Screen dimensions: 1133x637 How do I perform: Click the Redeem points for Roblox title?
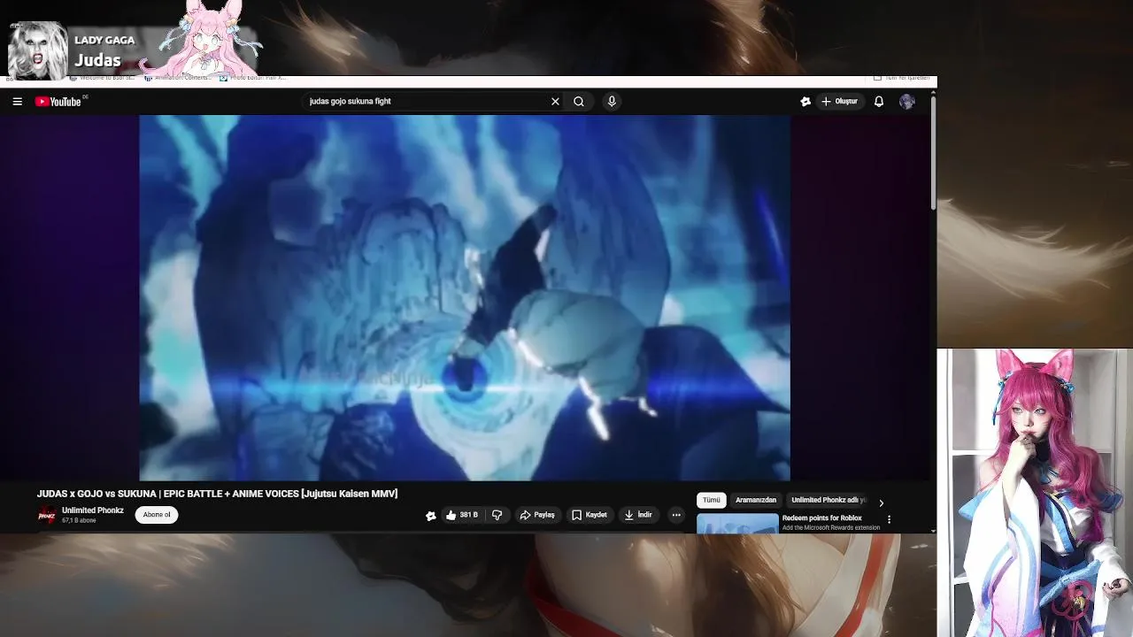point(821,518)
